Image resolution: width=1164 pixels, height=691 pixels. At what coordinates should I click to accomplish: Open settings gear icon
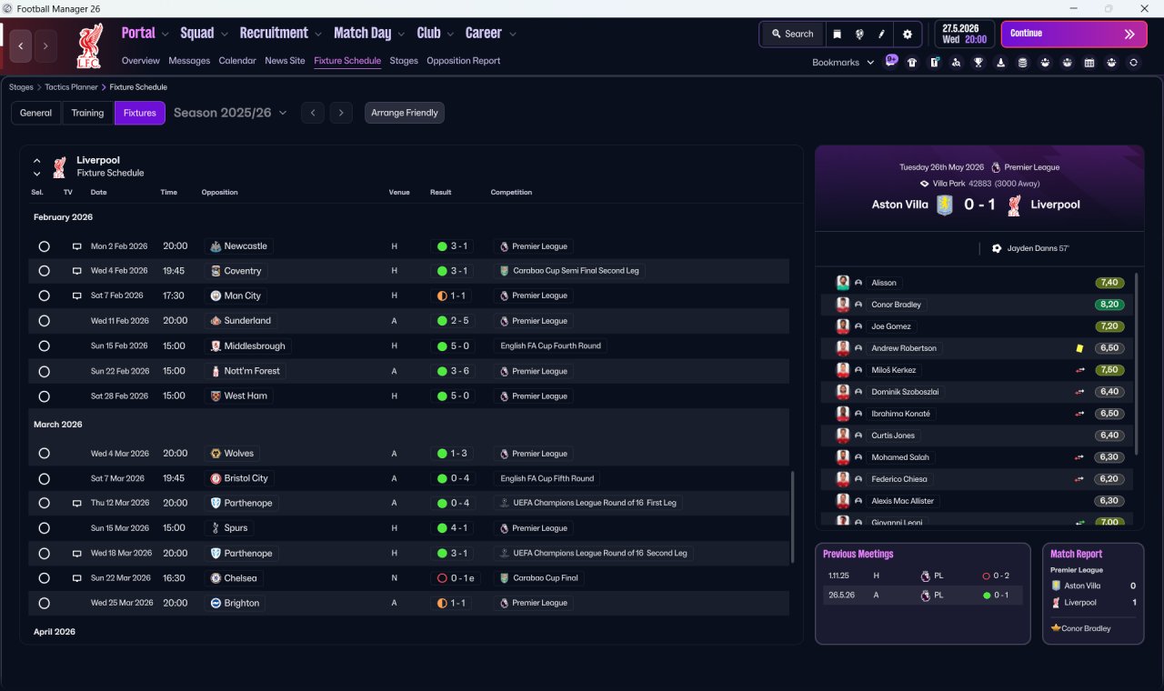point(907,34)
